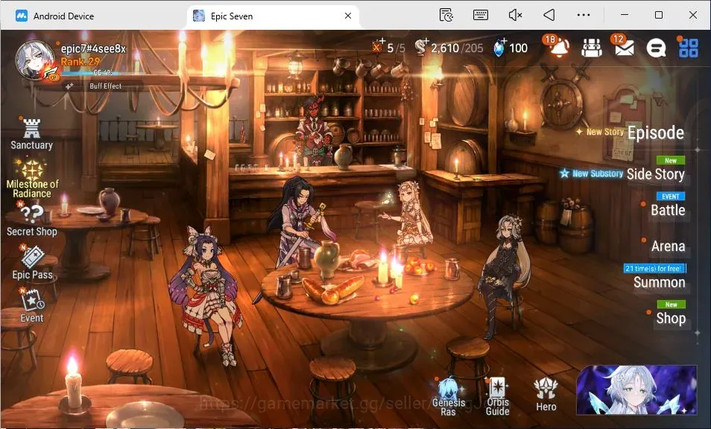Enter the Episode story menu
This screenshot has height=429, width=711.
click(656, 133)
